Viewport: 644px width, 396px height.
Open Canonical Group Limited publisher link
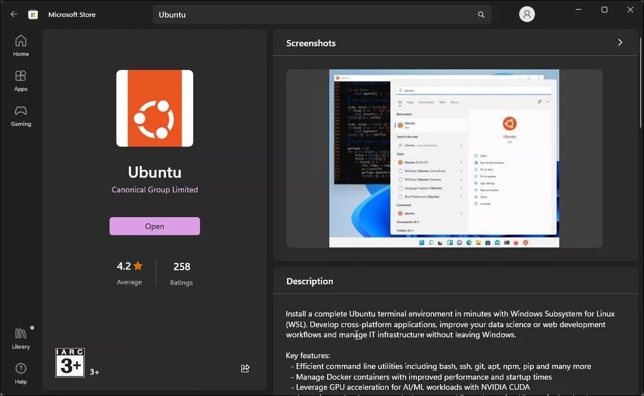click(x=155, y=190)
